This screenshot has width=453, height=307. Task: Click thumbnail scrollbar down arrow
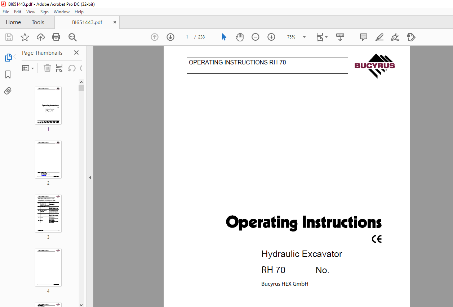[81, 304]
